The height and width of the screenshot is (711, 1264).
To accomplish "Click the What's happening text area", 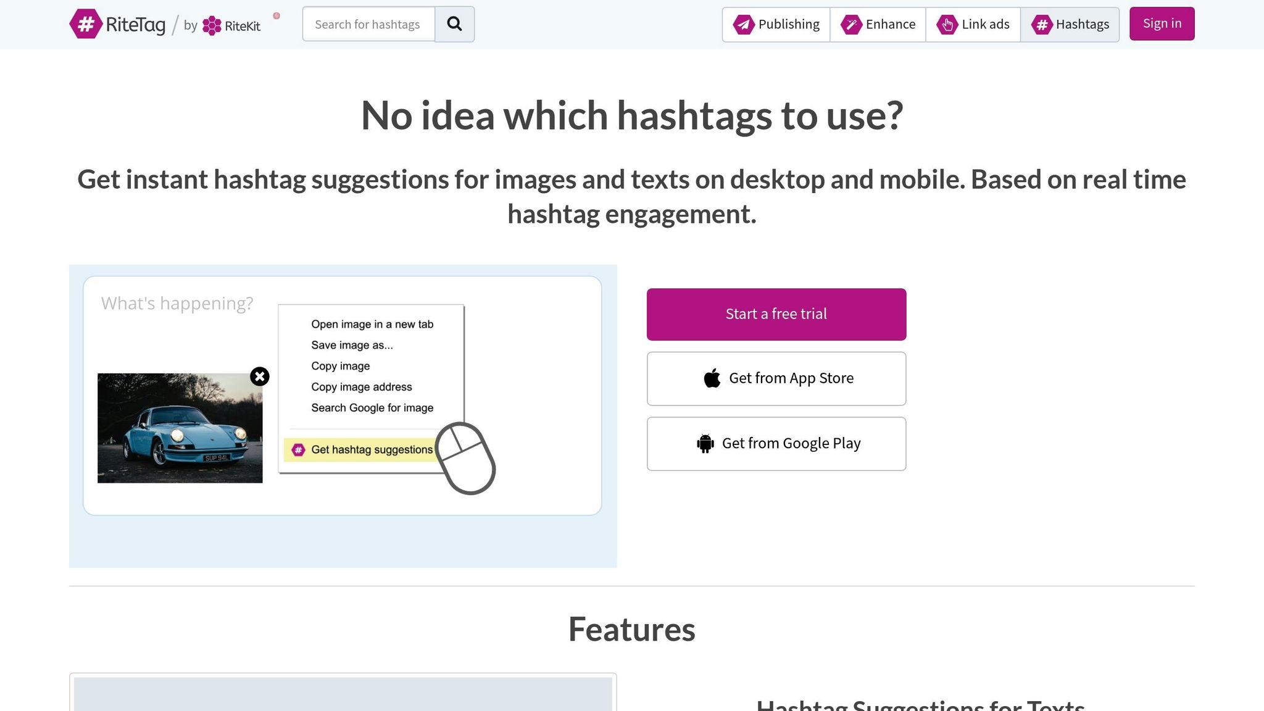I will pyautogui.click(x=178, y=304).
